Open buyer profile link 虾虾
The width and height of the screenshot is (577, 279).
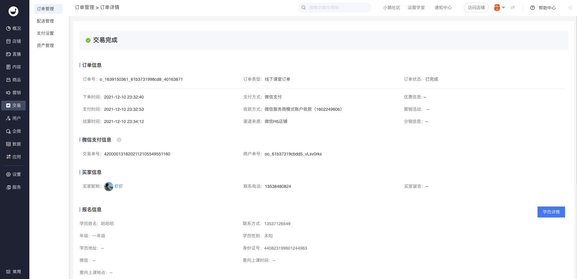[119, 186]
